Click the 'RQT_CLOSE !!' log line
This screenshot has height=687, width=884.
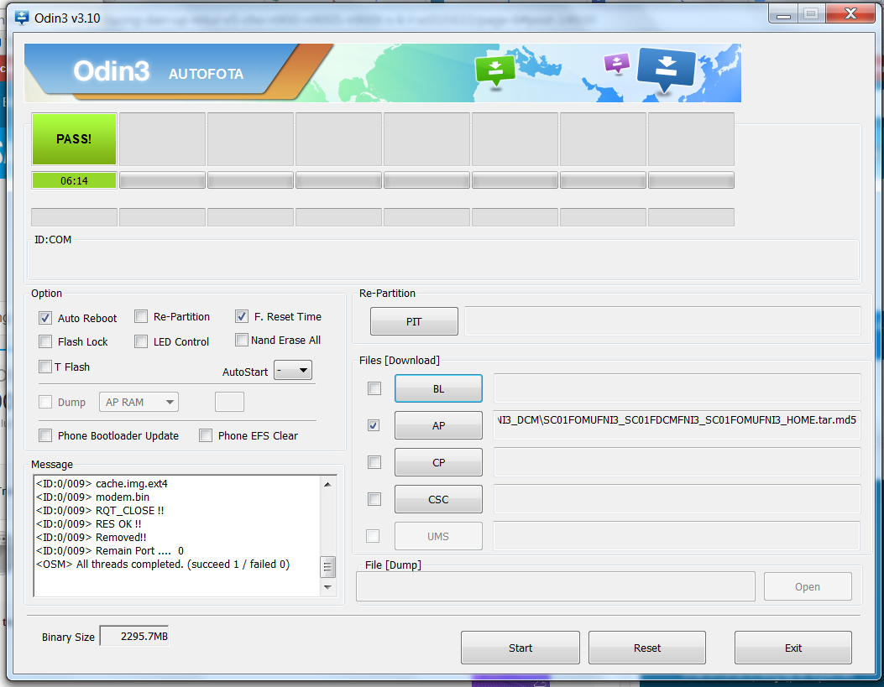[100, 511]
